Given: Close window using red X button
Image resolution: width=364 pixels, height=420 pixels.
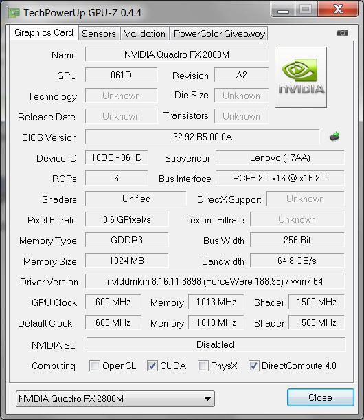Looking at the screenshot, I should 339,10.
